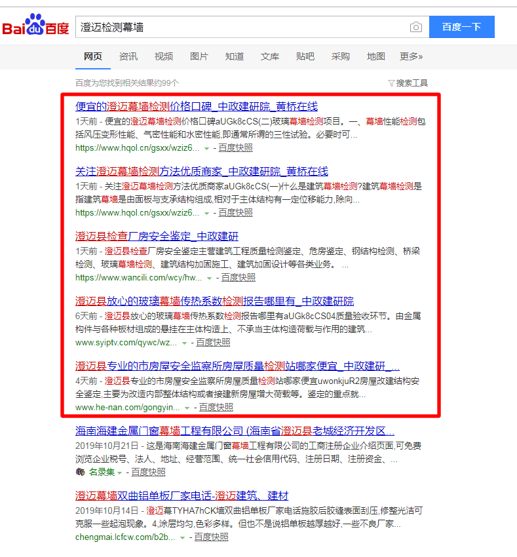517x557 pixels.
Task: Open the 采购 tab
Action: pos(340,56)
